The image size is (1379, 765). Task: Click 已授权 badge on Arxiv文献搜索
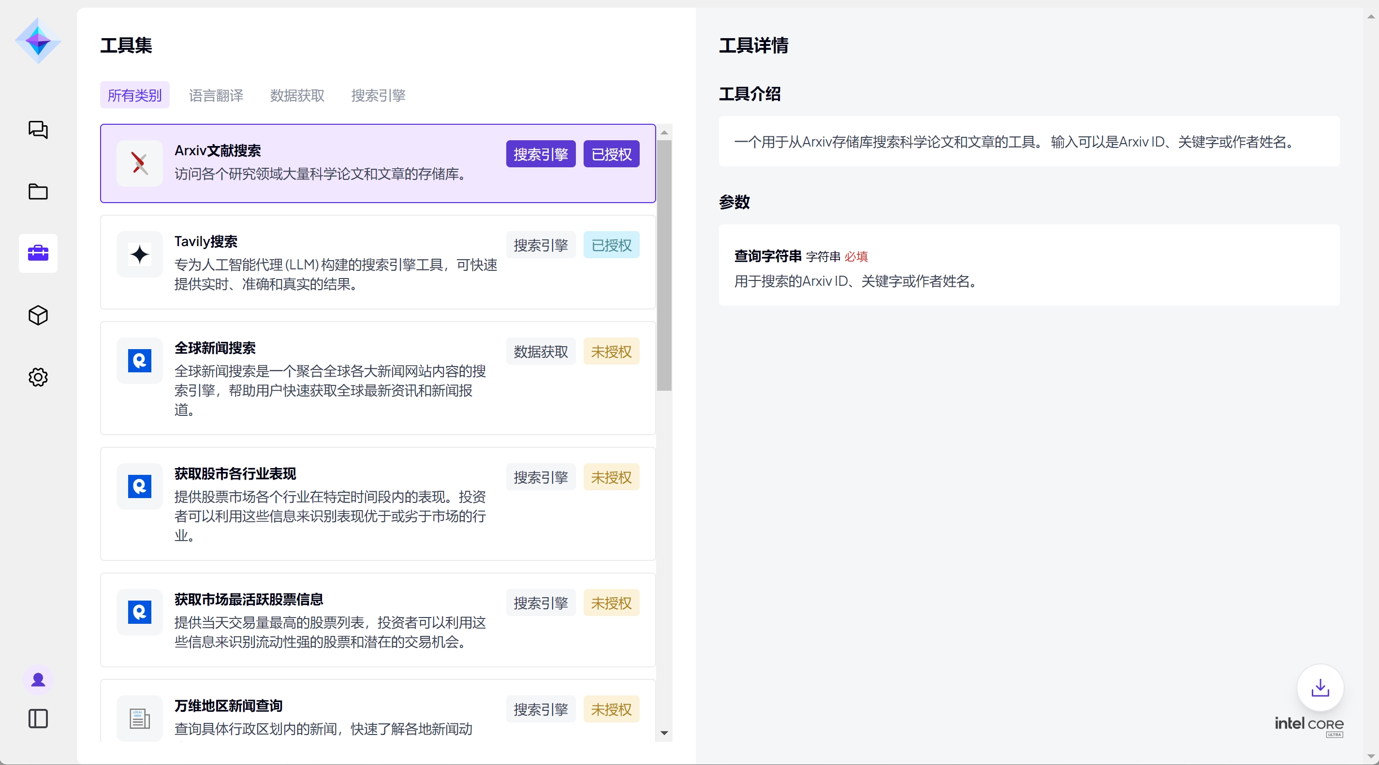pyautogui.click(x=611, y=154)
